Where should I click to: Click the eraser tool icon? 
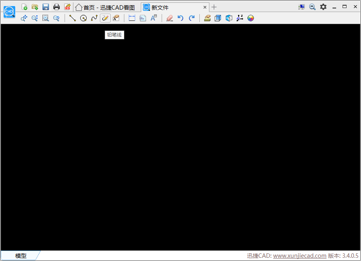point(169,18)
